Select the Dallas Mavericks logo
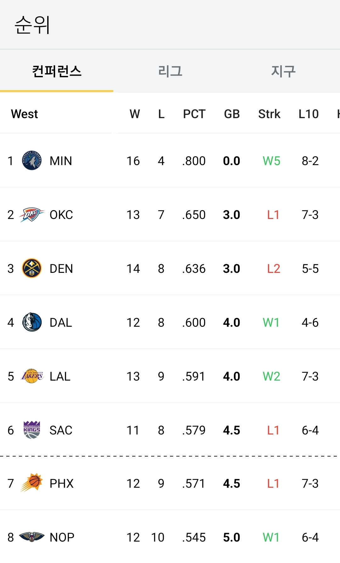The image size is (340, 563). click(31, 322)
